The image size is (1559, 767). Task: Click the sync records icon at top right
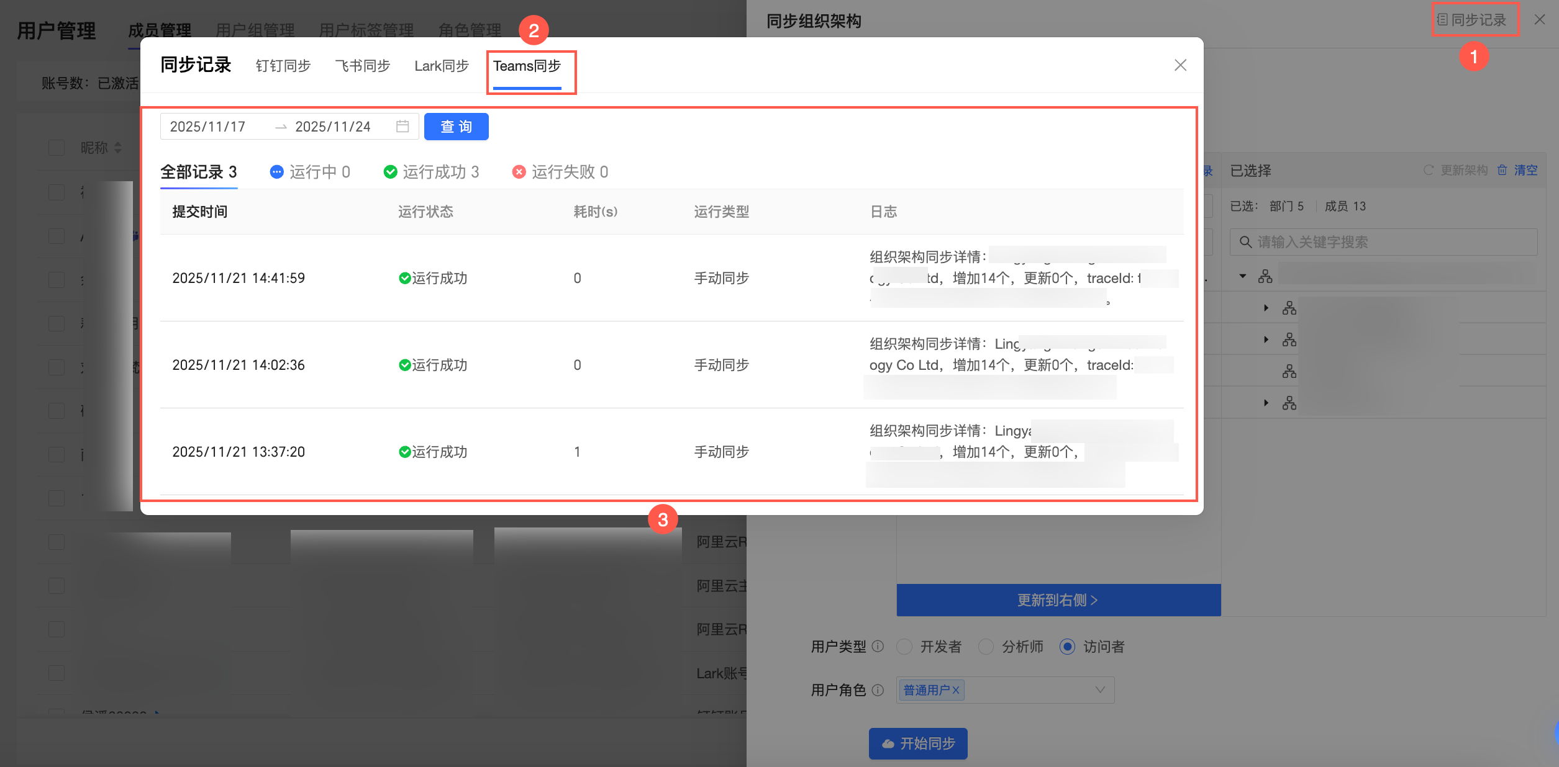tap(1442, 20)
